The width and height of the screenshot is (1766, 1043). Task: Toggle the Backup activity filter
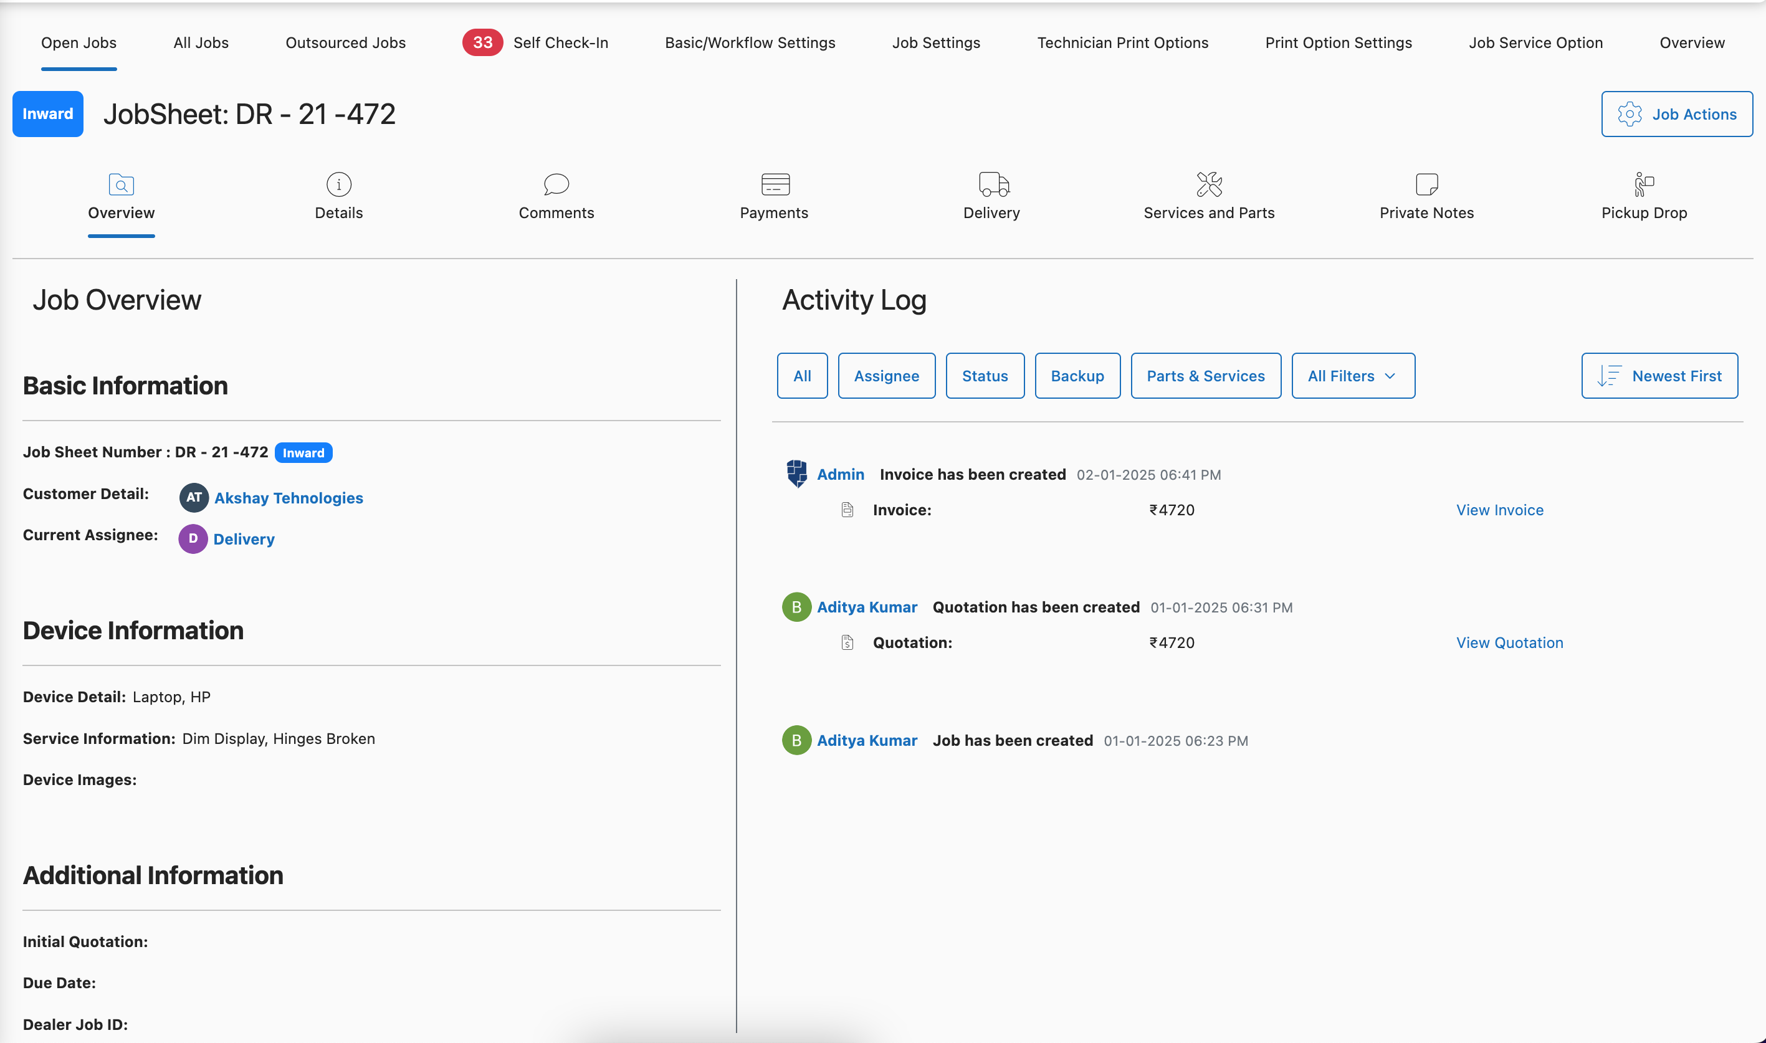1077,376
